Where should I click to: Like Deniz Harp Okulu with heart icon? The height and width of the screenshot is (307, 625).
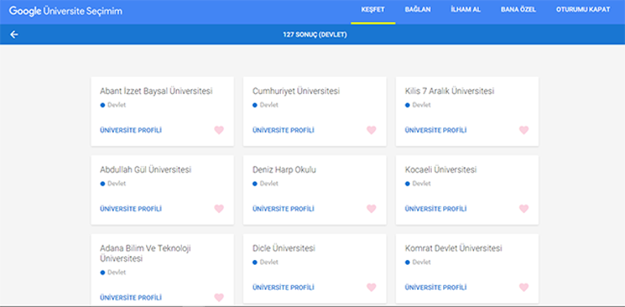(x=371, y=209)
